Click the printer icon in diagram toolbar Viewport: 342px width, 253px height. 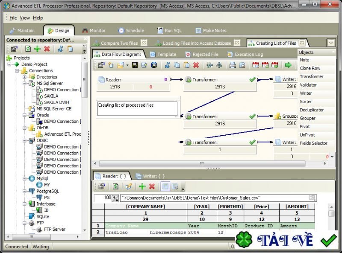point(232,65)
